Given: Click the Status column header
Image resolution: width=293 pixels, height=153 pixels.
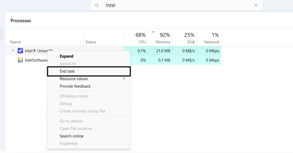Looking at the screenshot, I should coord(91,42).
